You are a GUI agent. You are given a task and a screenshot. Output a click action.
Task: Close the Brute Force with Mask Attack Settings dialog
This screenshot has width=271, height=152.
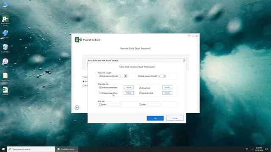pyautogui.click(x=184, y=61)
